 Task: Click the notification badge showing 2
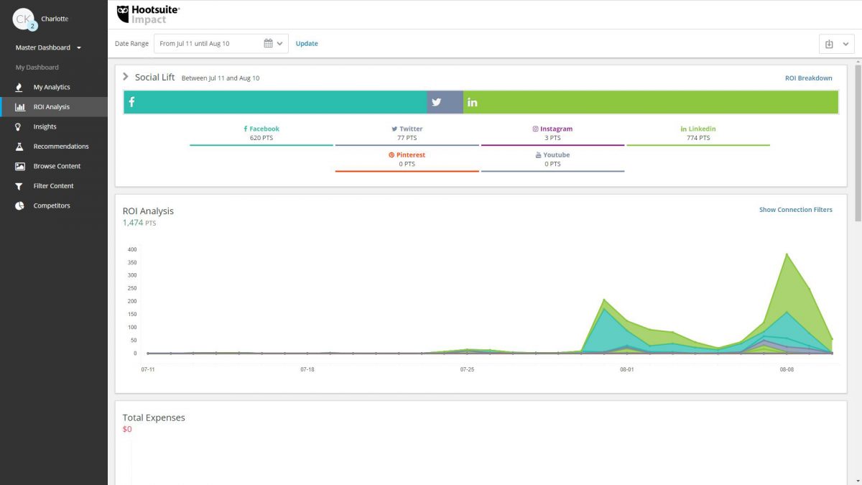32,26
